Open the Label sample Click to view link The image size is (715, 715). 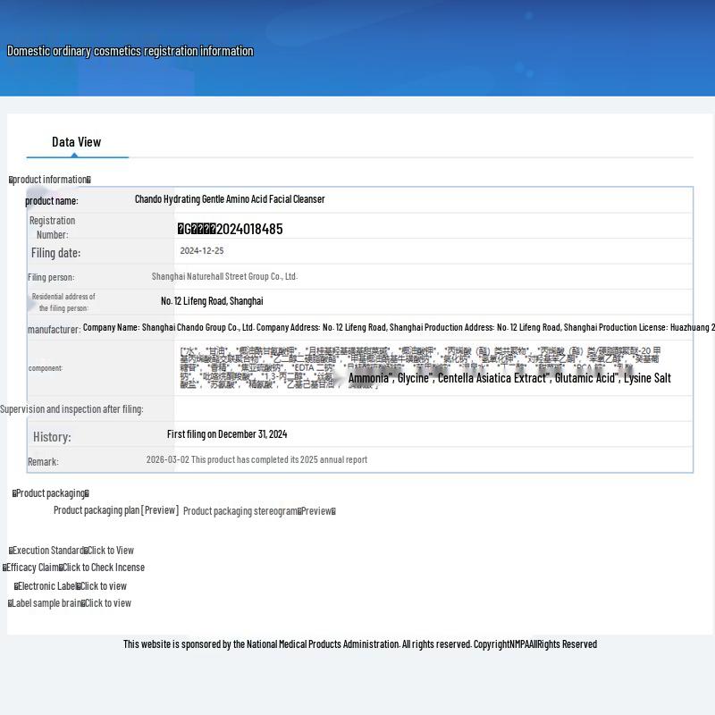coord(70,603)
